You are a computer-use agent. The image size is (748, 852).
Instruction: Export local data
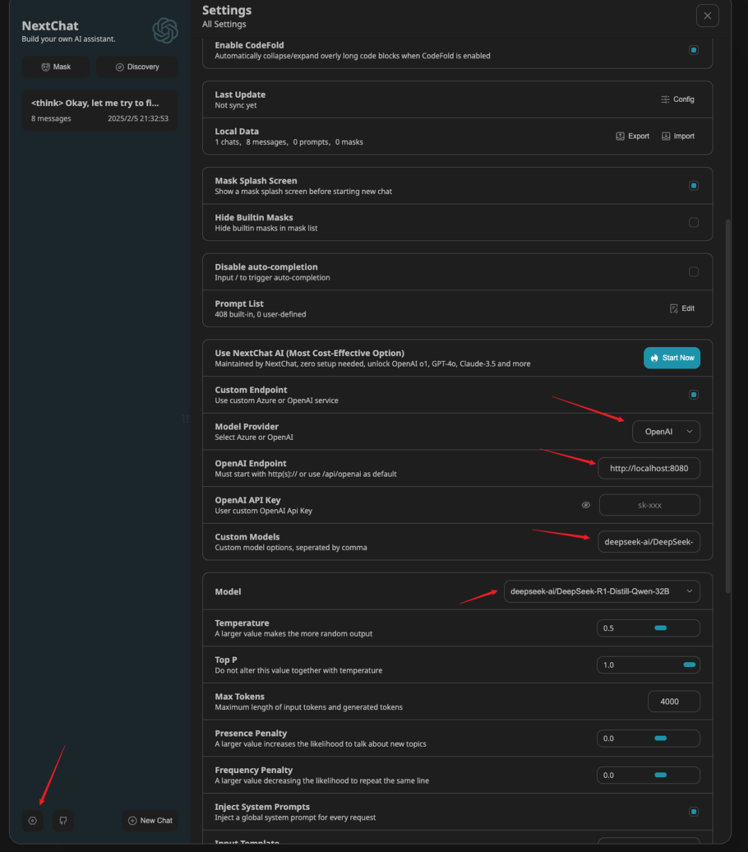pos(632,136)
